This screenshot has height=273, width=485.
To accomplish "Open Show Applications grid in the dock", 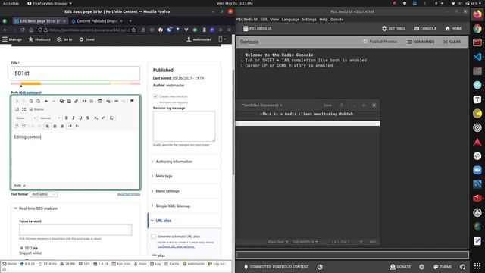I will [x=477, y=266].
